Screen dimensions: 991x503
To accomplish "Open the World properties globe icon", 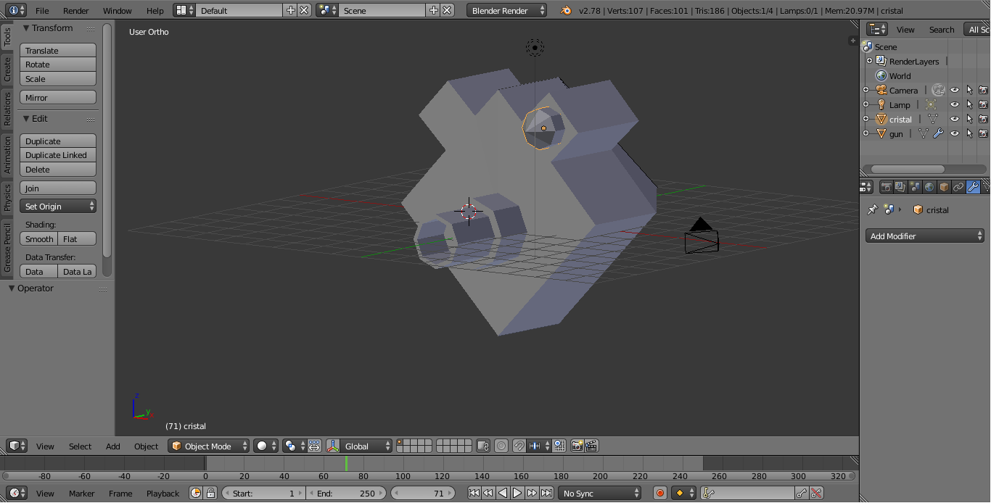I will pyautogui.click(x=929, y=187).
